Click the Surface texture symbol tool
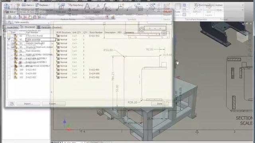255x143 pixels. coord(119,10)
